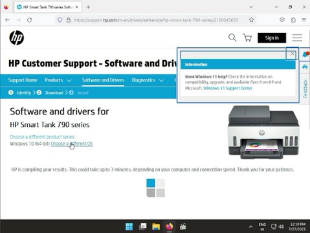310x233 pixels.
Task: Open the last pinned taskbar app icon
Action: (183, 227)
